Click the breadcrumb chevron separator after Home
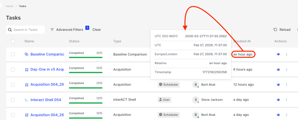 pyautogui.click(x=16, y=6)
